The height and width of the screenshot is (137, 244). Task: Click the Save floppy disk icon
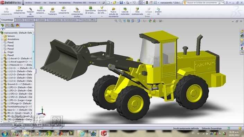coord(121,3)
